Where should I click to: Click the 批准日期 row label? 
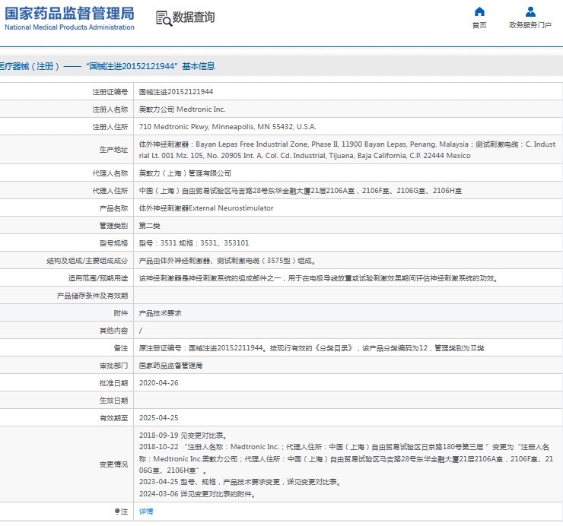[x=113, y=383]
